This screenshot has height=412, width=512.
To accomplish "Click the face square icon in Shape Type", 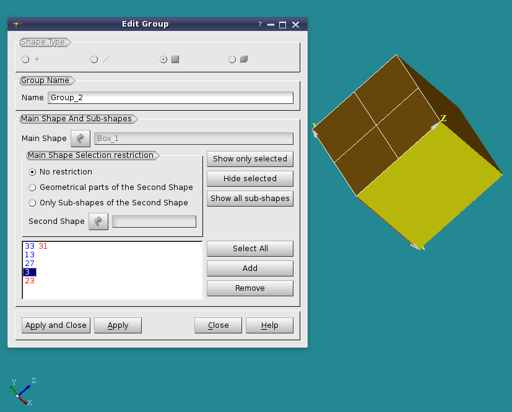I will click(x=175, y=59).
